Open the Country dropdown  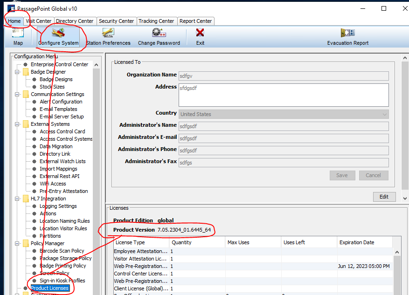tap(284, 114)
